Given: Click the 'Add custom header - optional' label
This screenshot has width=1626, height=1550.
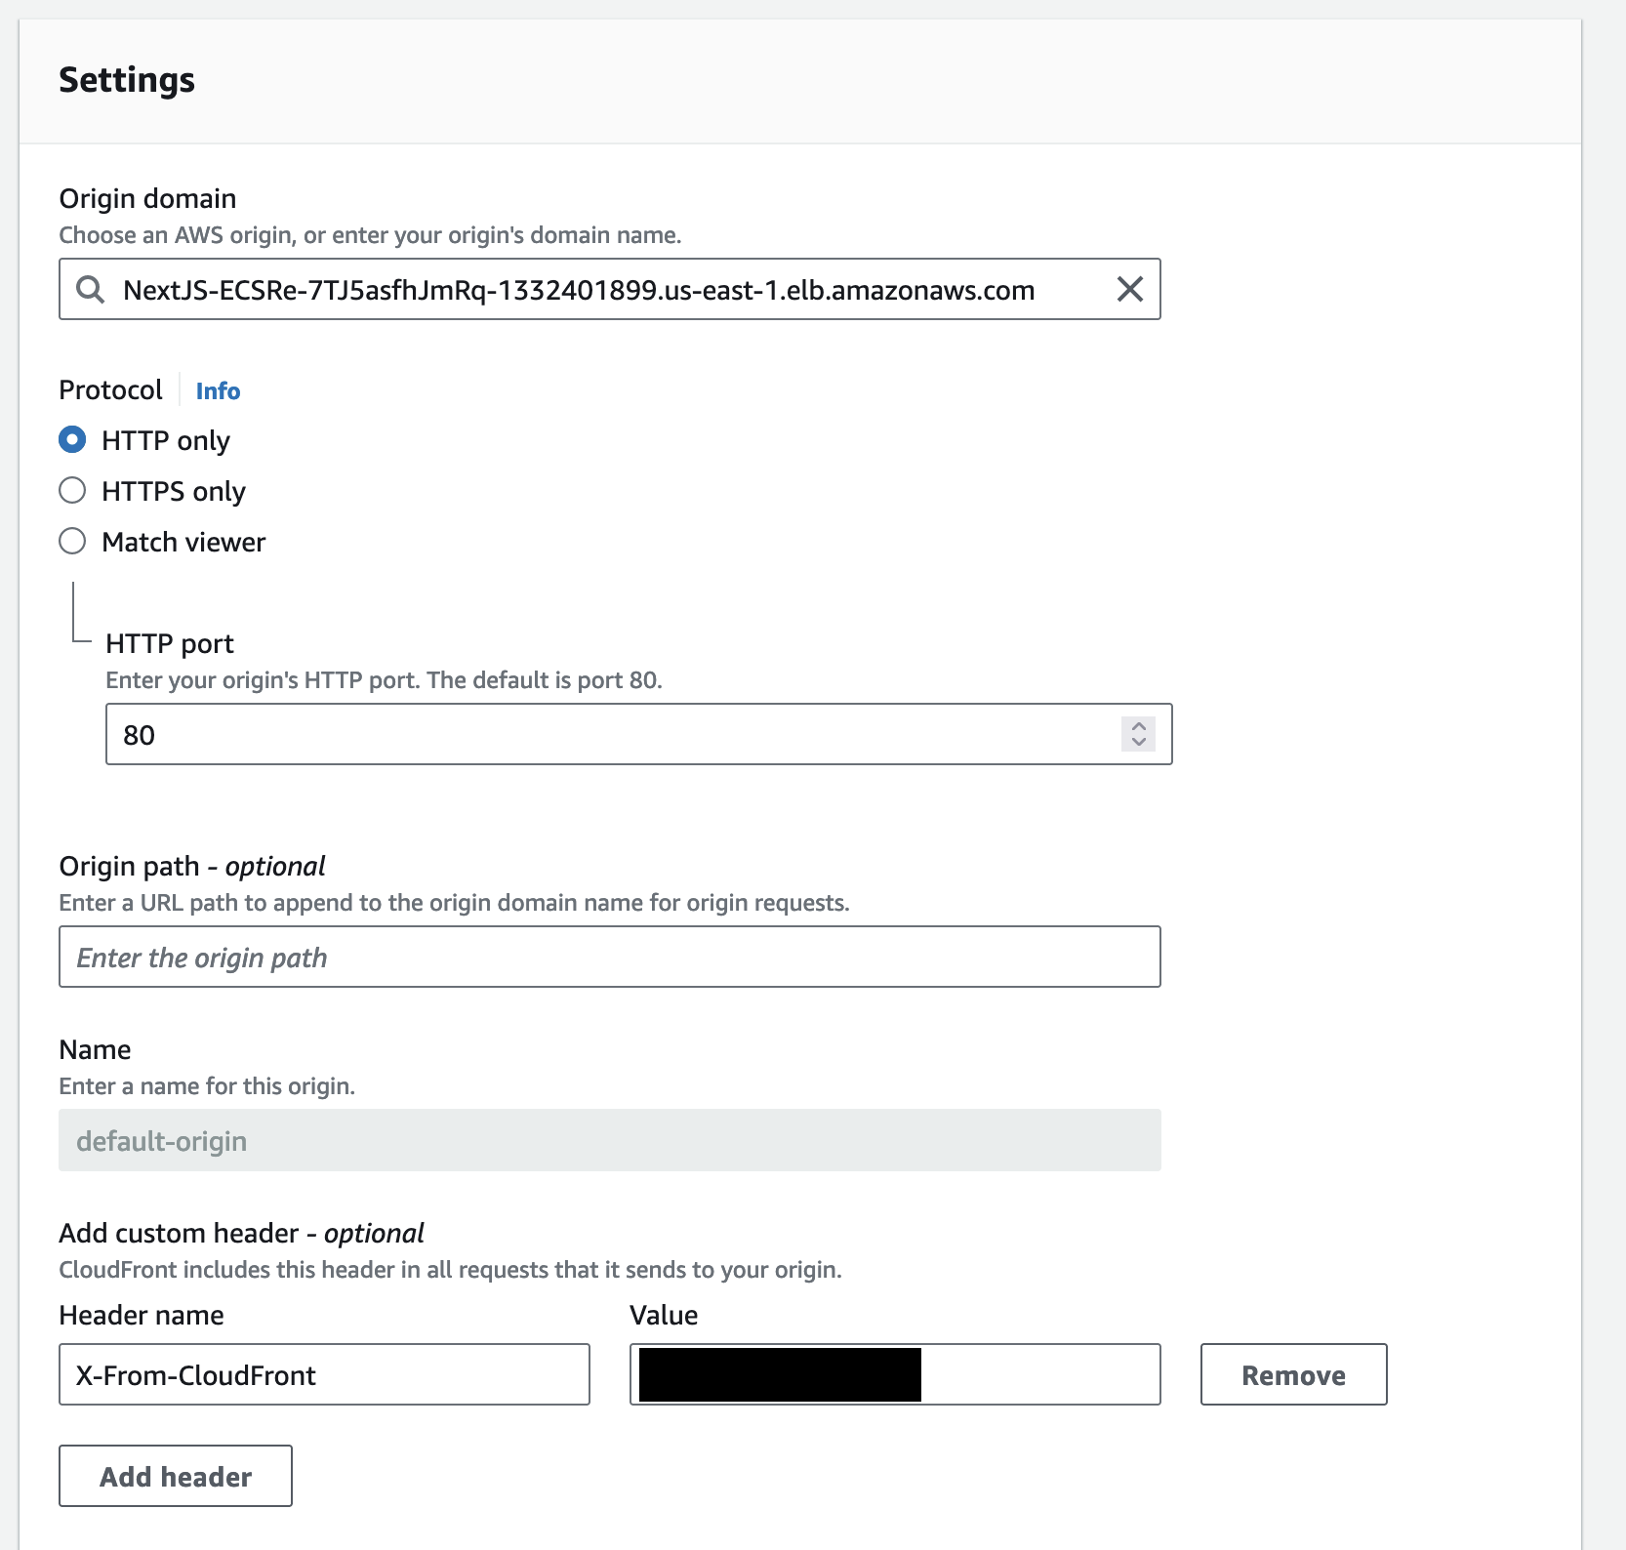Looking at the screenshot, I should (x=241, y=1234).
